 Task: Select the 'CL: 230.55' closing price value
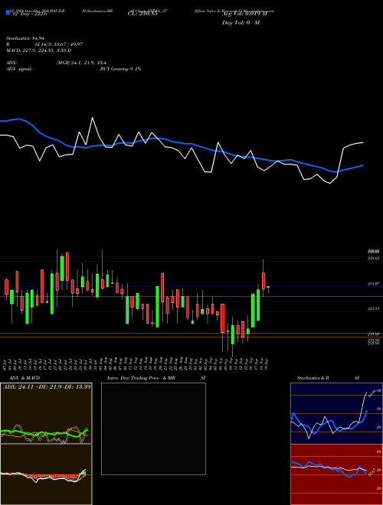tap(142, 14)
